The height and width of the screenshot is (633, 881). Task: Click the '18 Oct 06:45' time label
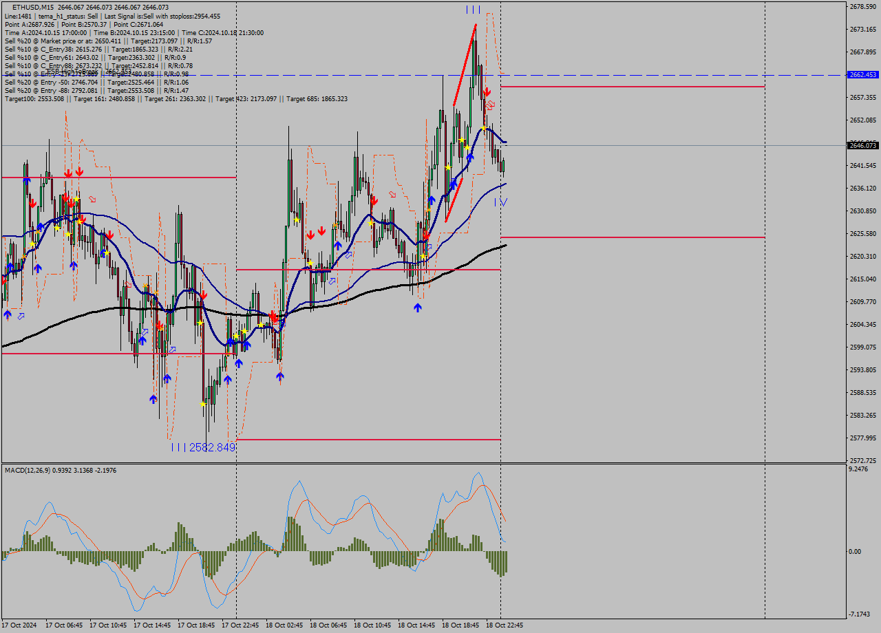(328, 625)
